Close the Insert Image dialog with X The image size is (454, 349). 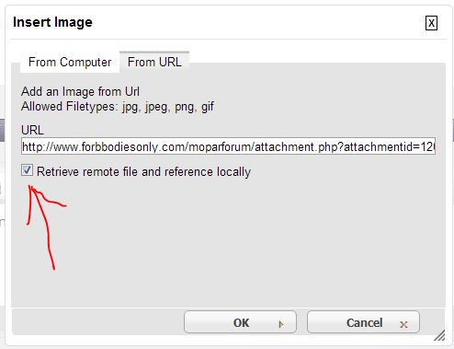pyautogui.click(x=431, y=23)
